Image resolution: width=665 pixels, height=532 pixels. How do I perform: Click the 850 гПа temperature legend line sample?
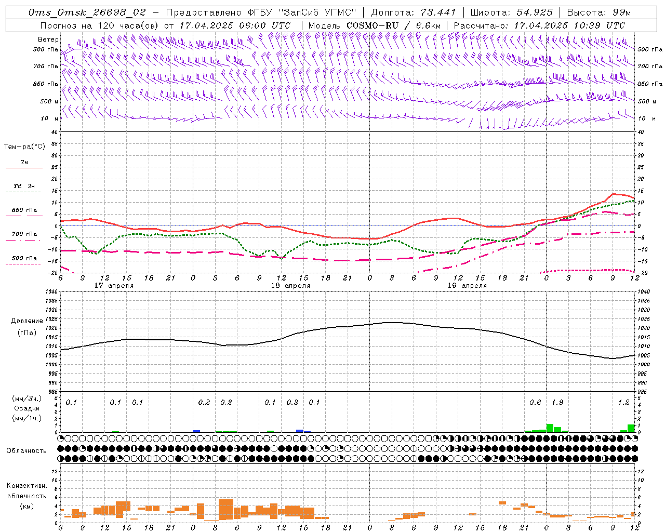24,216
